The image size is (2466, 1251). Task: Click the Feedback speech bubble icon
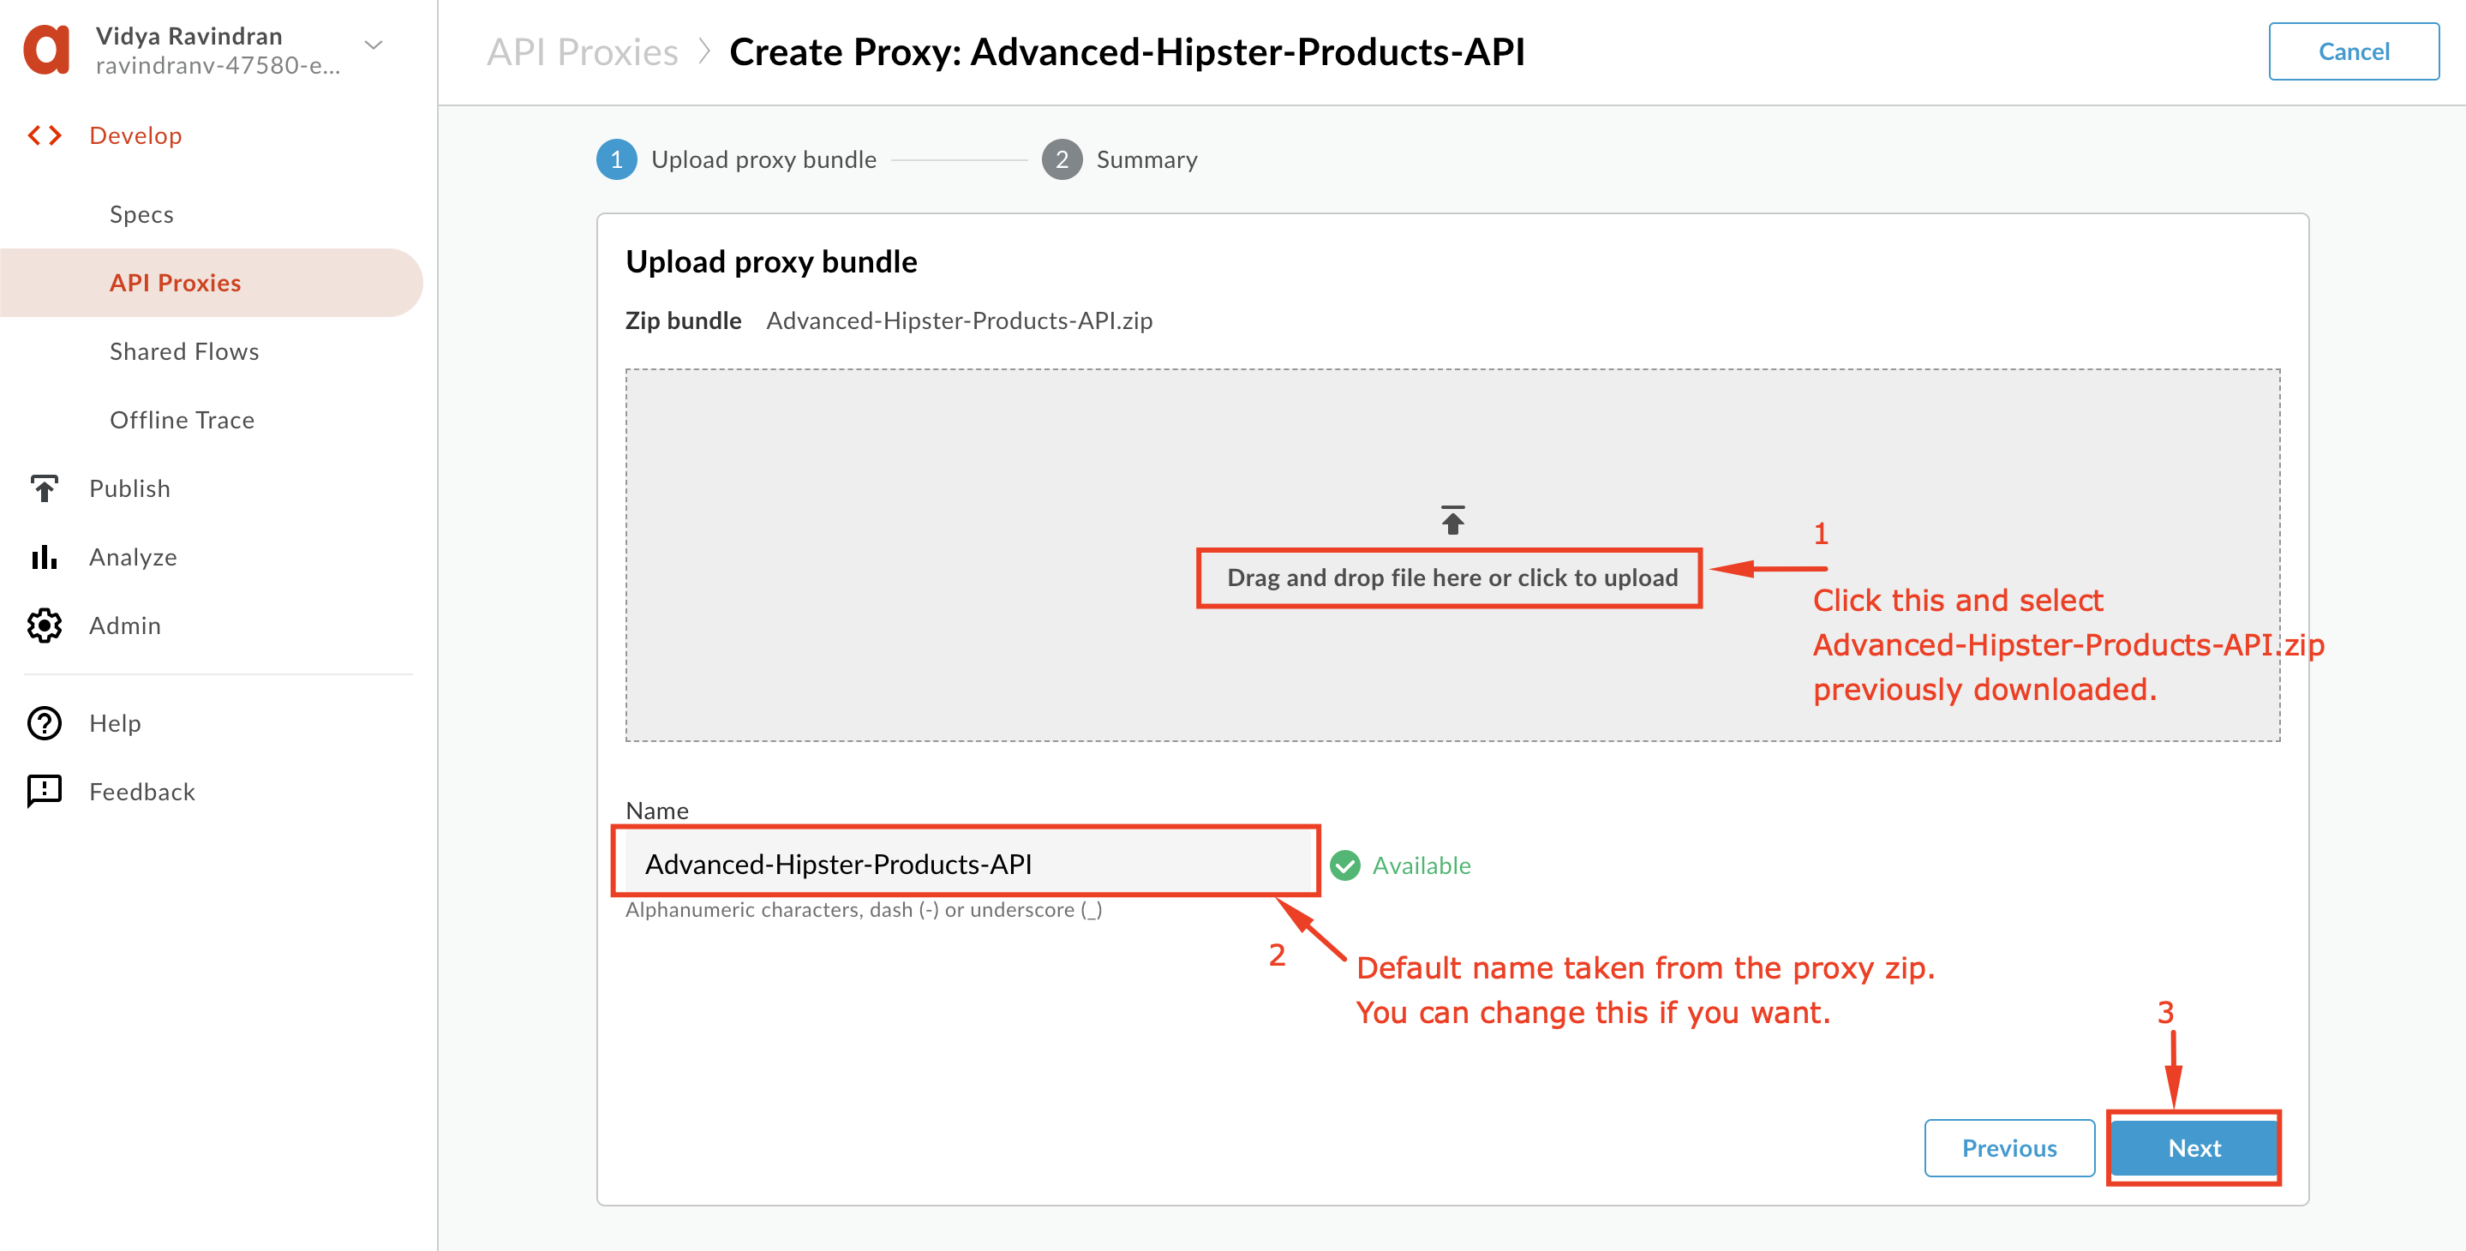(x=44, y=792)
